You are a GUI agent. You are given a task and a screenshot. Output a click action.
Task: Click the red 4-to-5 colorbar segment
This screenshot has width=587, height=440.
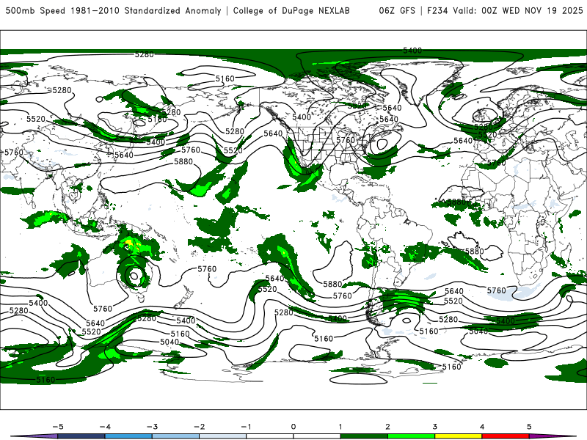click(x=506, y=436)
